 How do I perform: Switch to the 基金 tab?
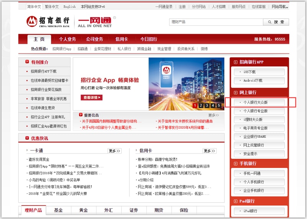pyautogui.click(x=58, y=210)
